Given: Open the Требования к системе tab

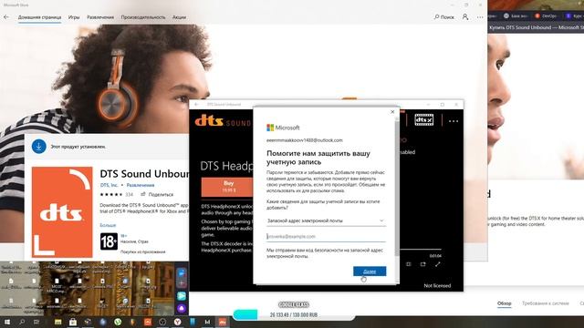Looking at the screenshot, I should (546, 303).
